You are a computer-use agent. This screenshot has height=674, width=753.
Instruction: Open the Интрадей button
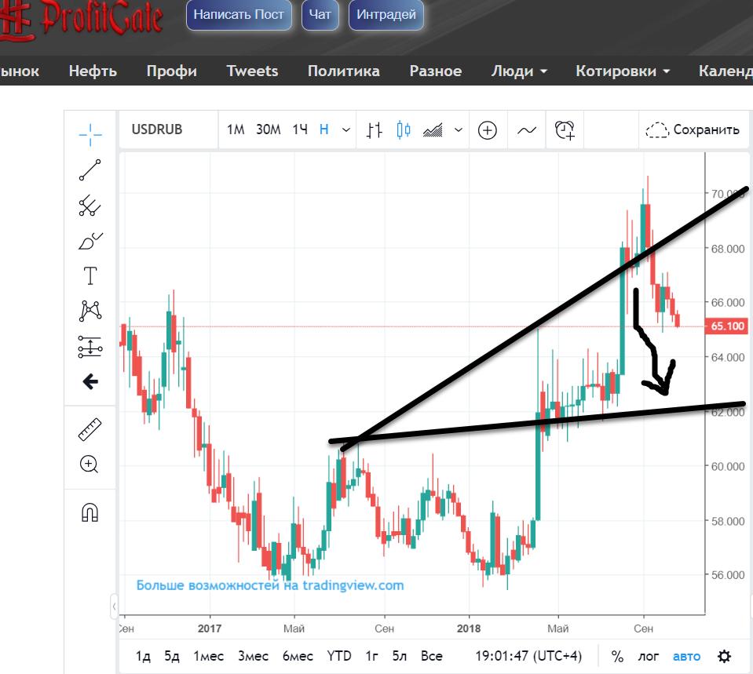(x=386, y=14)
